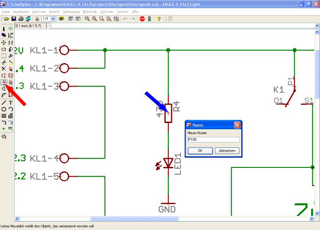Click the yellow question mark help icon
Image resolution: width=320 pixels, height=230 pixels.
157,19
